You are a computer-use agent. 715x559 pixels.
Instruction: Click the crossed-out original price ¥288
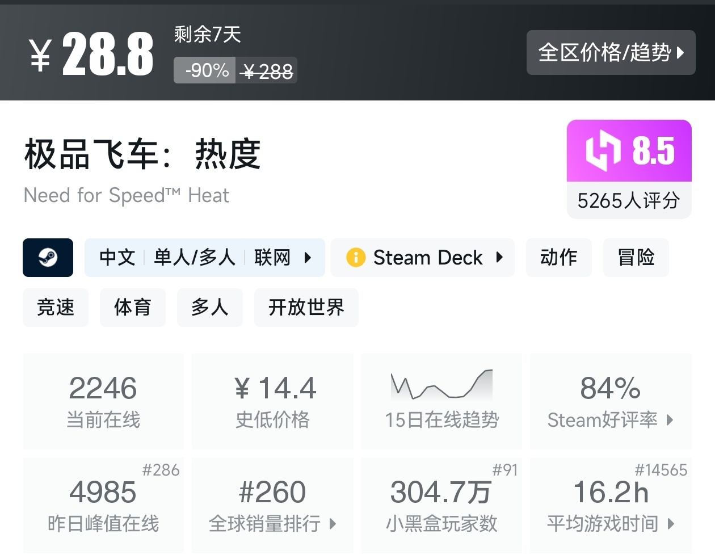(x=267, y=71)
